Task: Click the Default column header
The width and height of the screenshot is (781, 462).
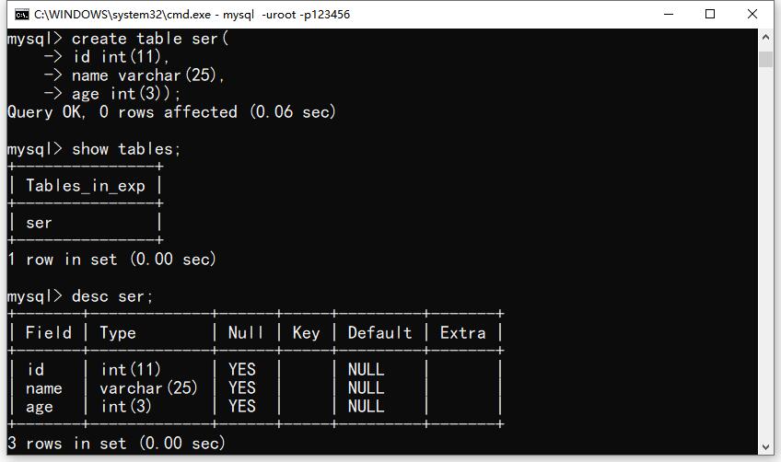Action: [x=379, y=332]
